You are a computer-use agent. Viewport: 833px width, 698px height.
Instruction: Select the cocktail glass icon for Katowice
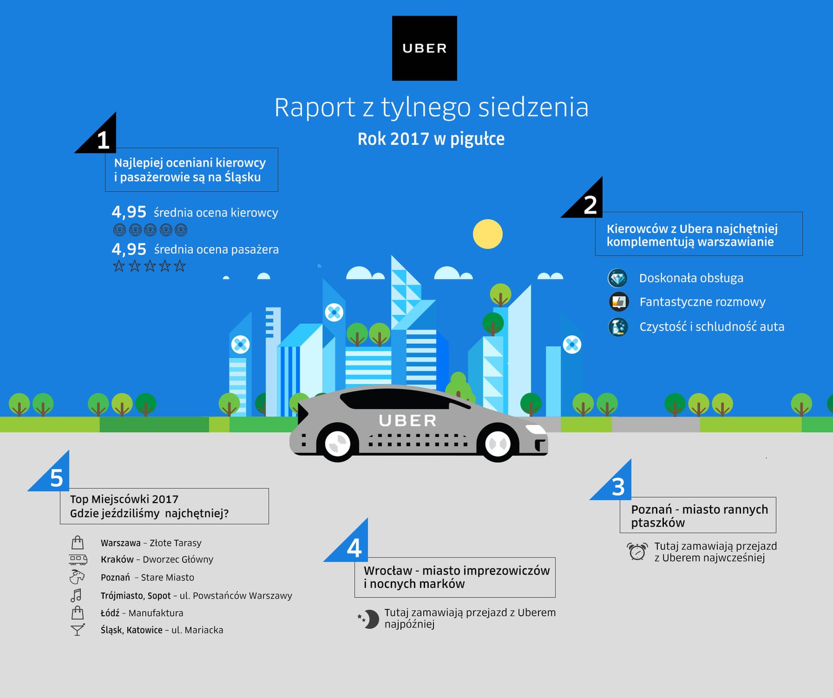tap(77, 630)
